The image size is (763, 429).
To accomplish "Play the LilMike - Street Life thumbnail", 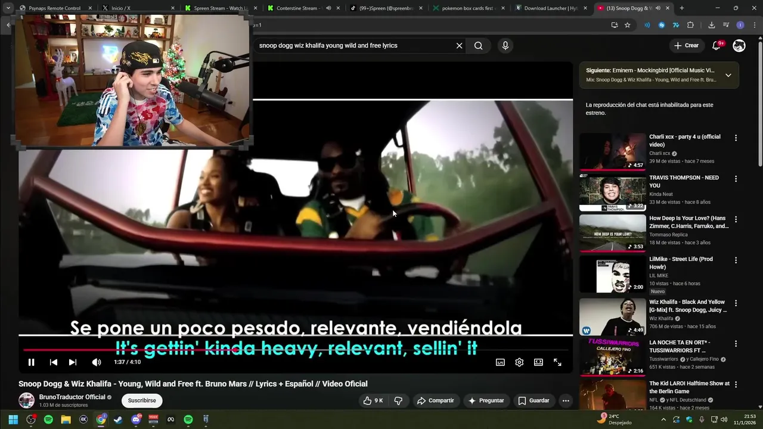I will tap(612, 273).
